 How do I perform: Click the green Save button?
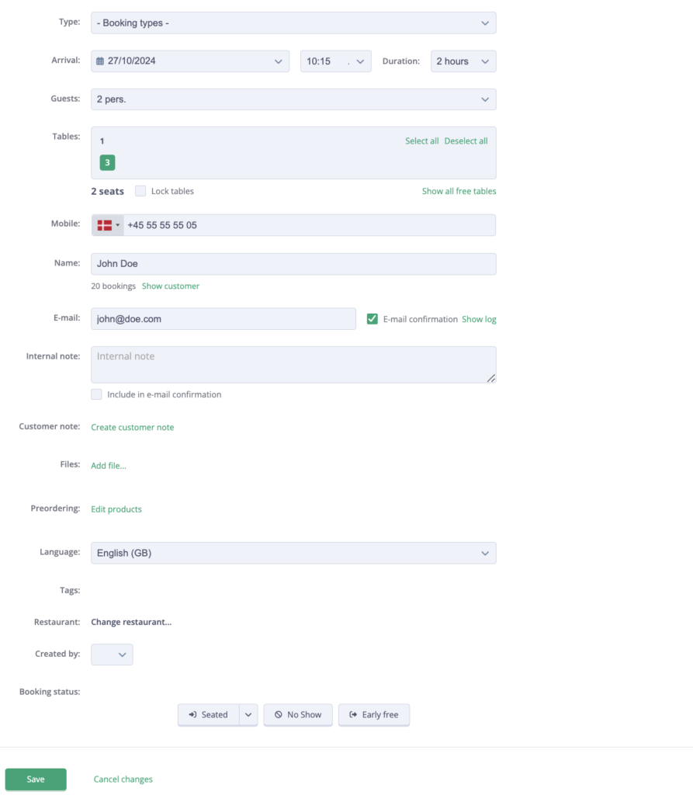pos(36,779)
